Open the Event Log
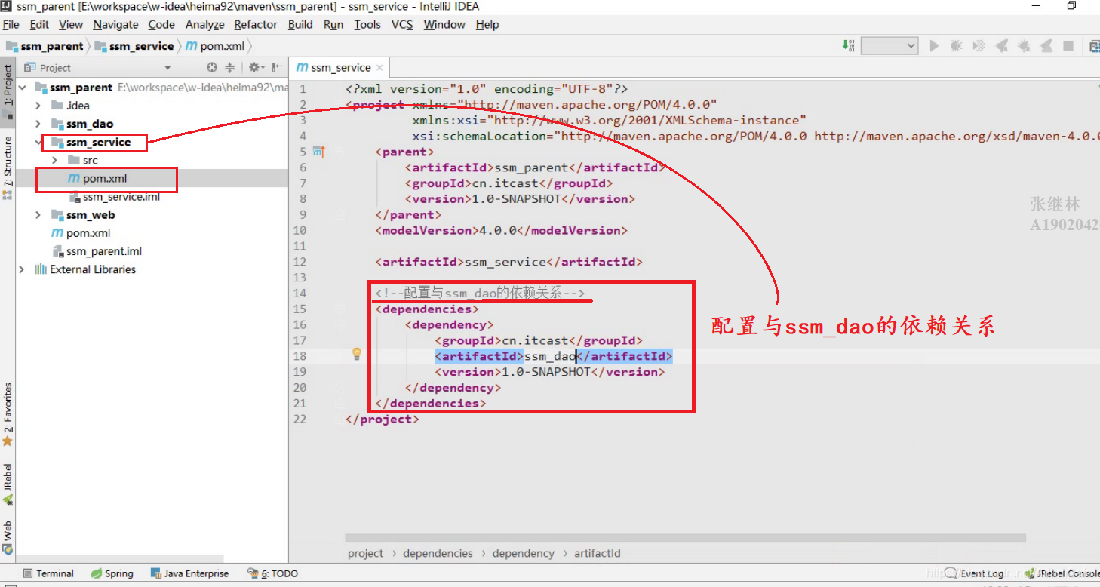The height and width of the screenshot is (587, 1100). 975,573
